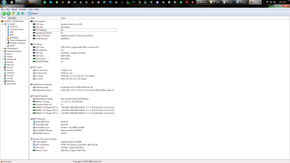Click the Field column header
This screenshot has height=163, width=290.
[45, 18]
